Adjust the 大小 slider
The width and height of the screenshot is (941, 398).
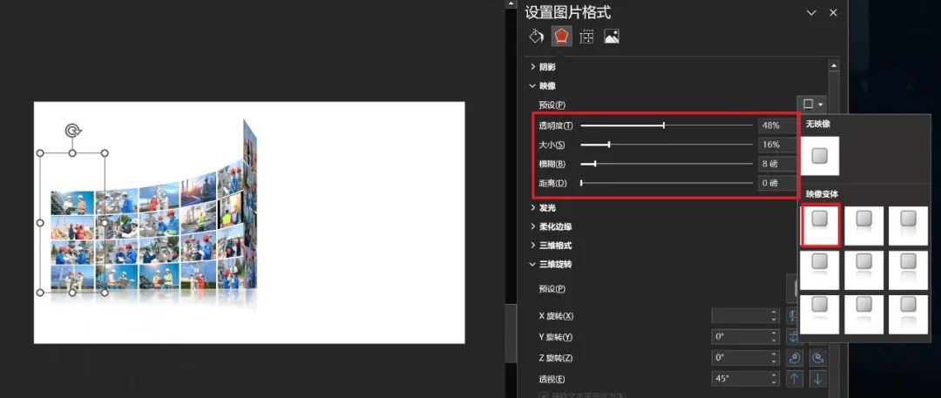[x=667, y=145]
